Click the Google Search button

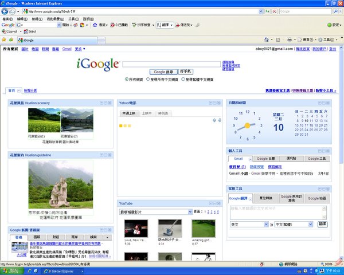(x=163, y=72)
